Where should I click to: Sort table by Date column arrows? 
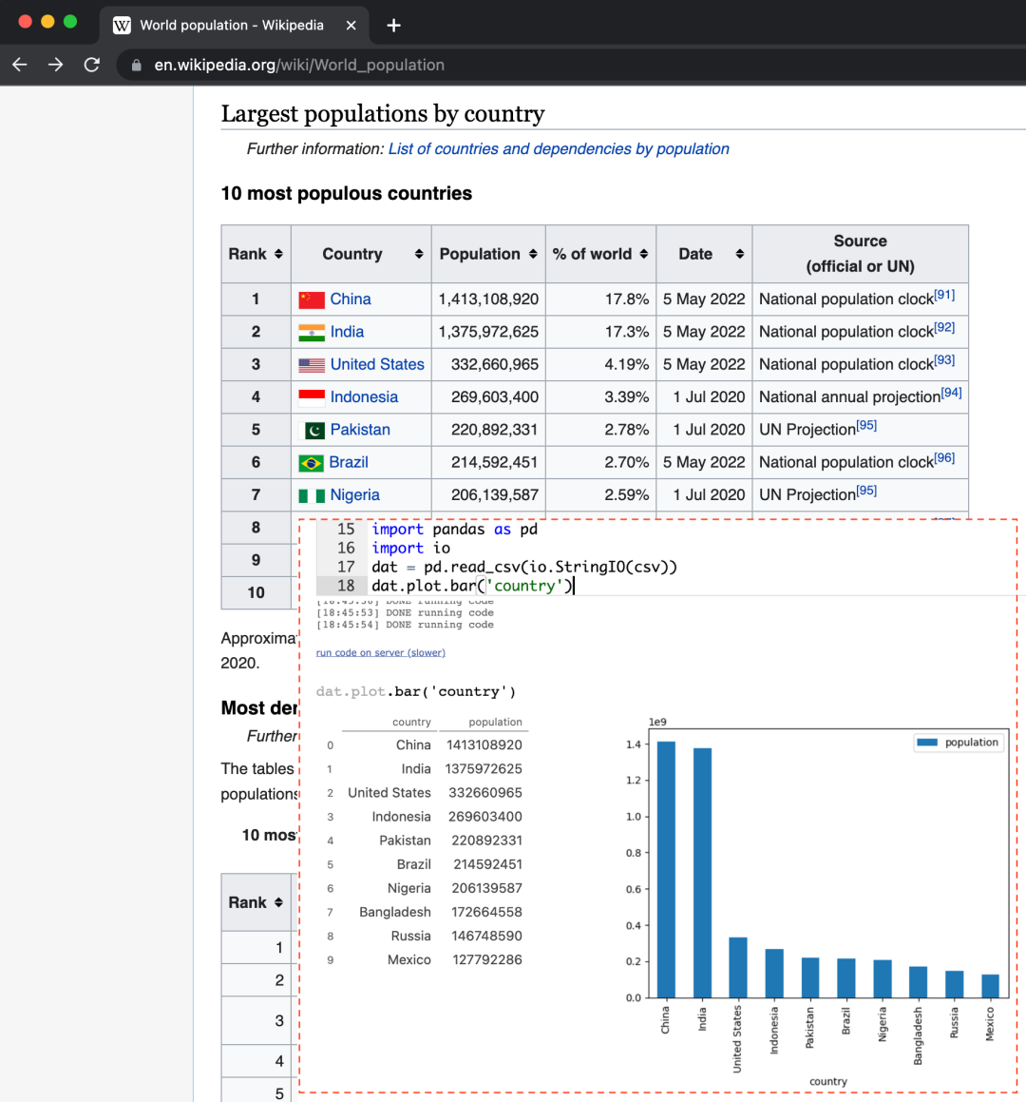[739, 254]
